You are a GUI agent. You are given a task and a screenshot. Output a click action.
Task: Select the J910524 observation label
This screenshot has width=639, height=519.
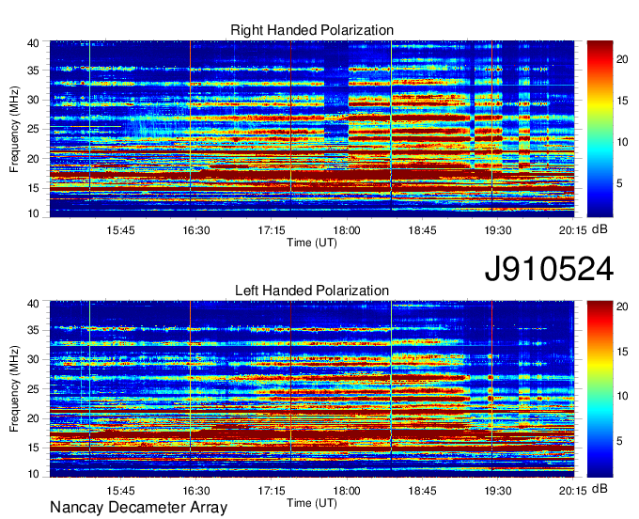(x=549, y=269)
